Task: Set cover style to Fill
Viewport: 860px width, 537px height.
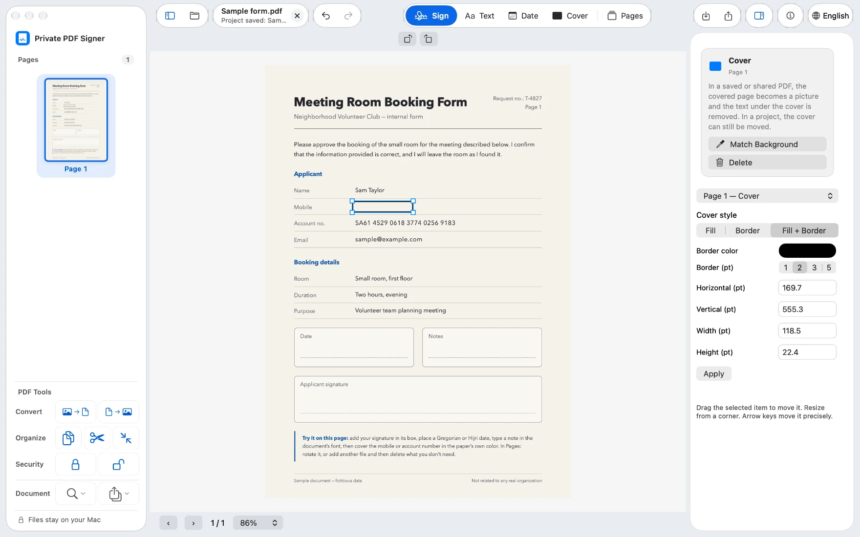Action: tap(710, 230)
